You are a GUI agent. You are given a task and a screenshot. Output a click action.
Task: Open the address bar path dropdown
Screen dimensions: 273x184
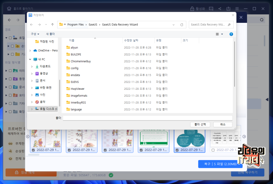173,25
